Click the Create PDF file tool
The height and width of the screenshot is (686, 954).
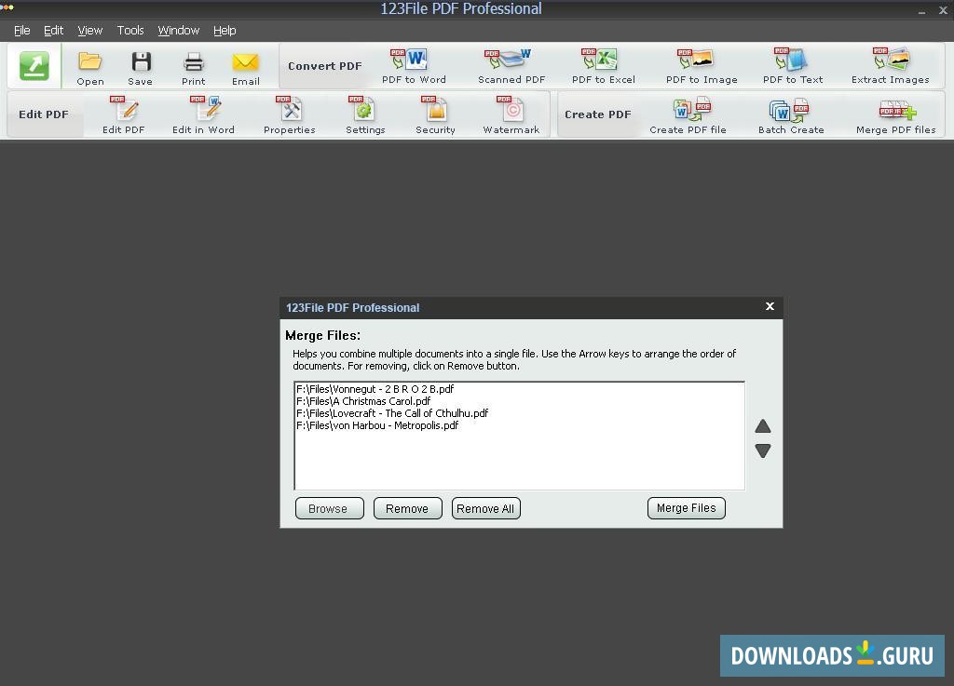(688, 115)
